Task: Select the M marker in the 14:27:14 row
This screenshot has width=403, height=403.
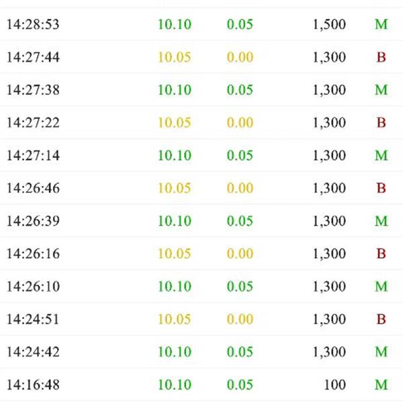Action: (x=381, y=156)
